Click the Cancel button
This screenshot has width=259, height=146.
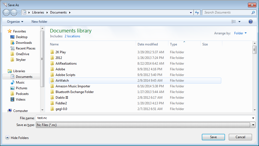point(240,137)
